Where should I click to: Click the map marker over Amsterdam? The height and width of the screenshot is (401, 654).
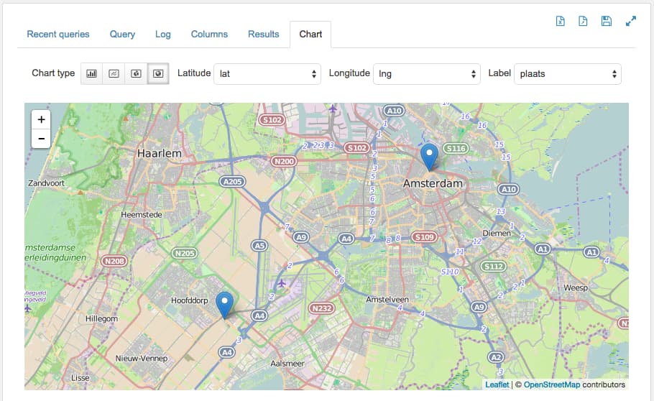[x=429, y=157]
